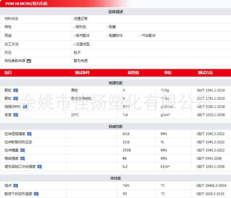The width and height of the screenshot is (231, 198).
Task: Select the 耐磨 property tag
Action: coord(112,27)
